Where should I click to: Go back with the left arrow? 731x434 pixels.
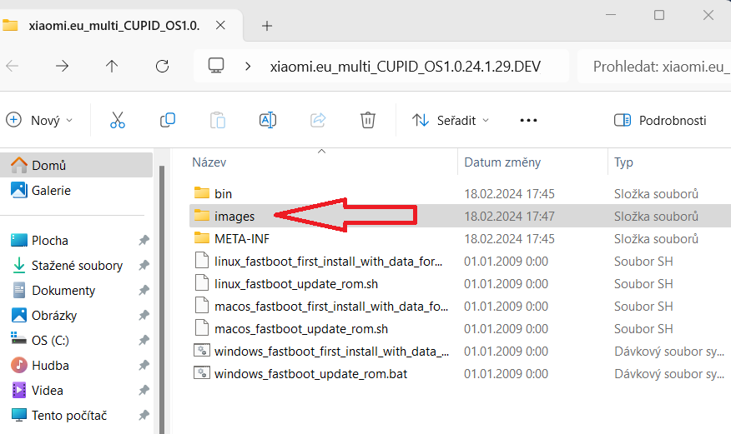(x=13, y=66)
